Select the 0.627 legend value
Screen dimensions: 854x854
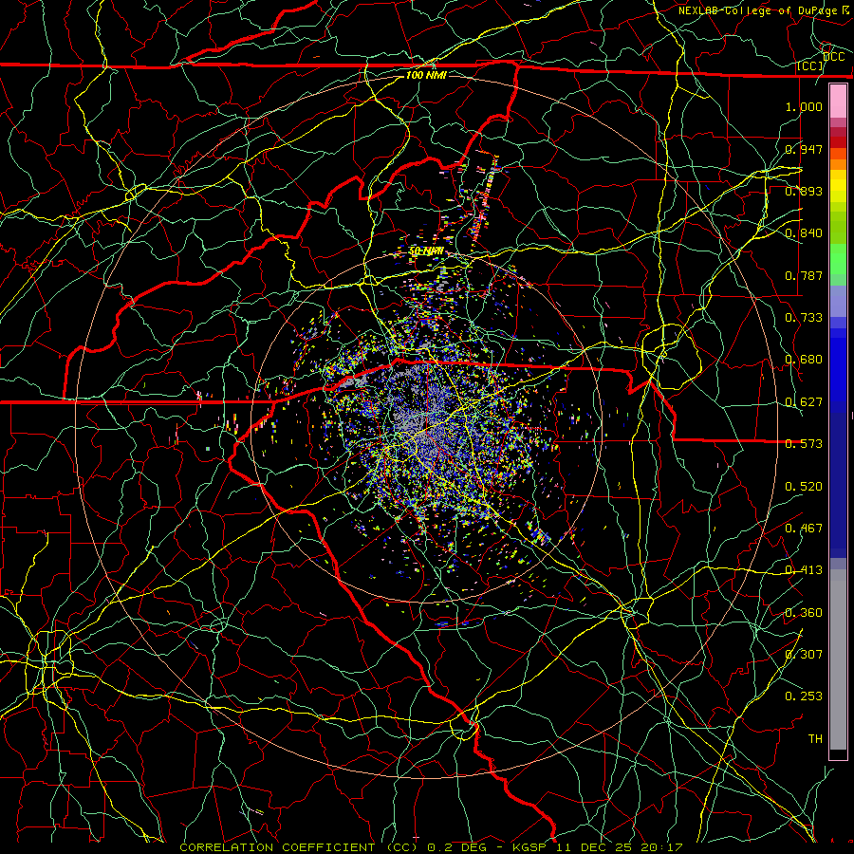(804, 402)
